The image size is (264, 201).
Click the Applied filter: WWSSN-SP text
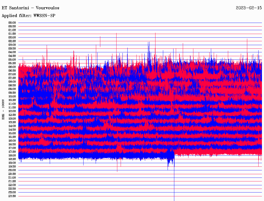click(28, 16)
